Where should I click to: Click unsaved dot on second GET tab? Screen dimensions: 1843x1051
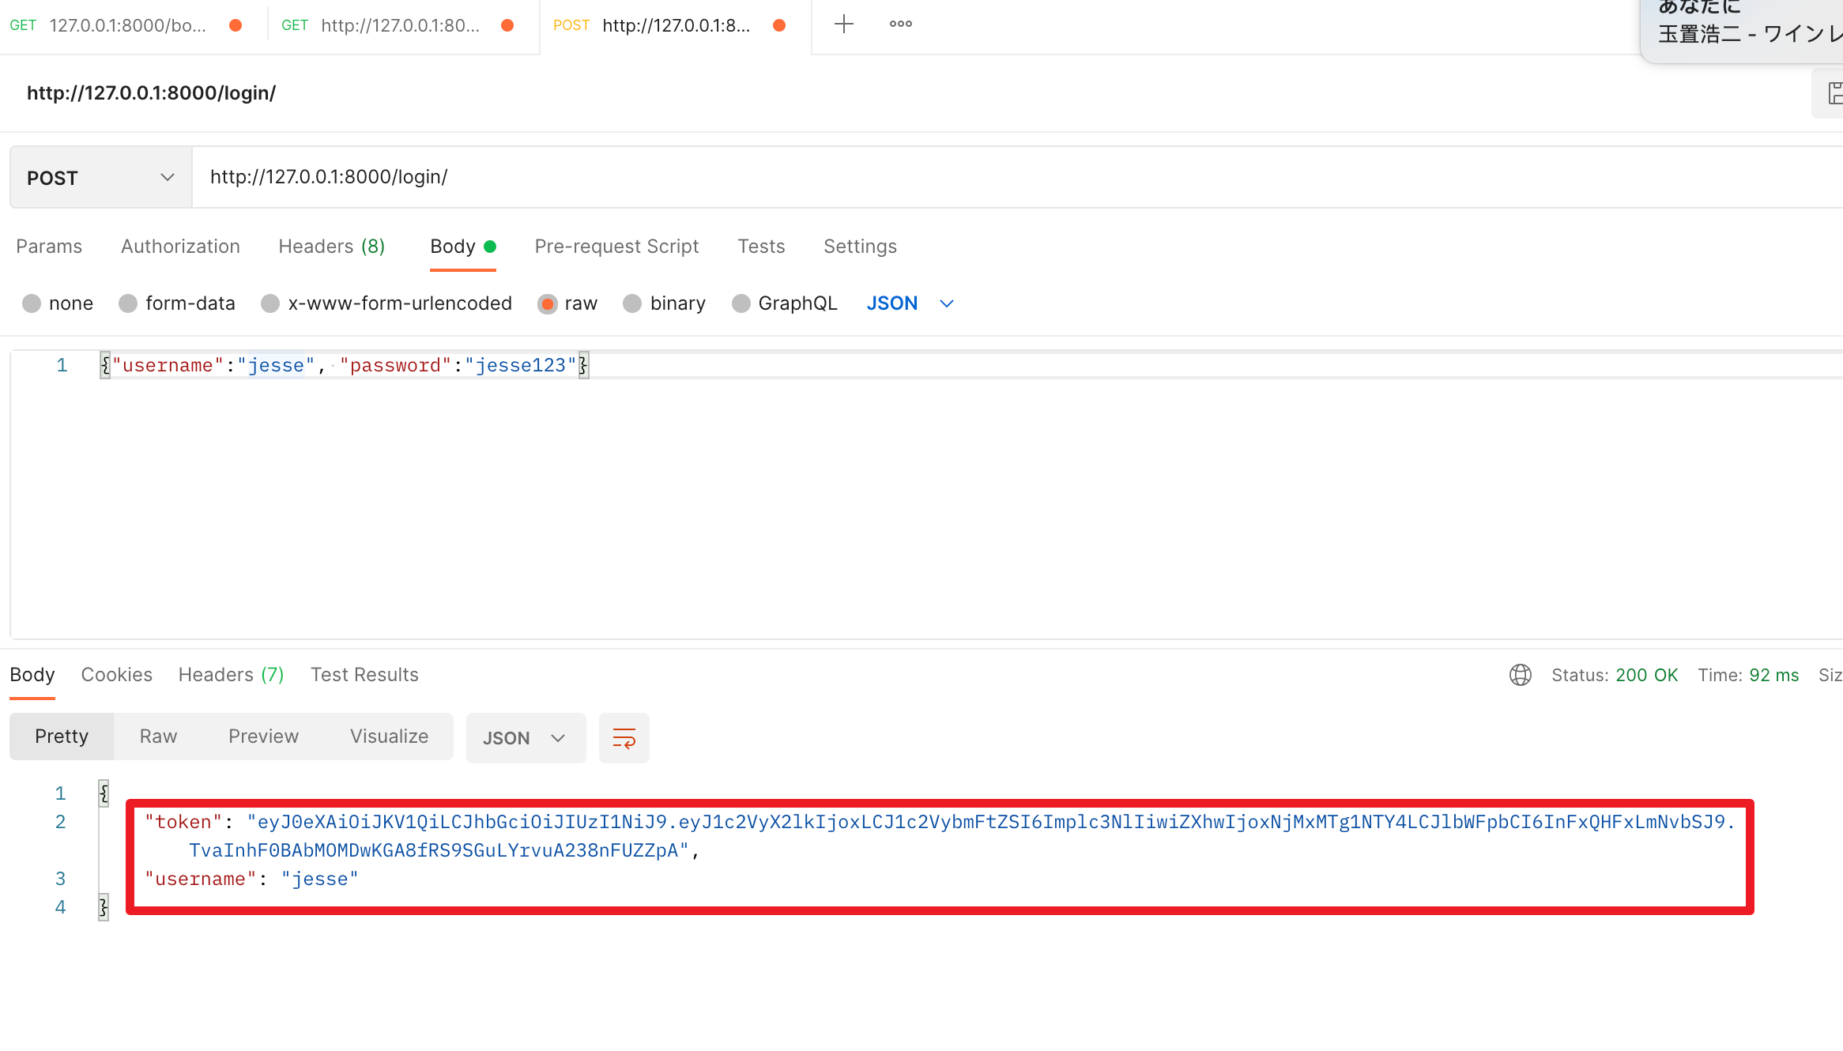coord(507,25)
